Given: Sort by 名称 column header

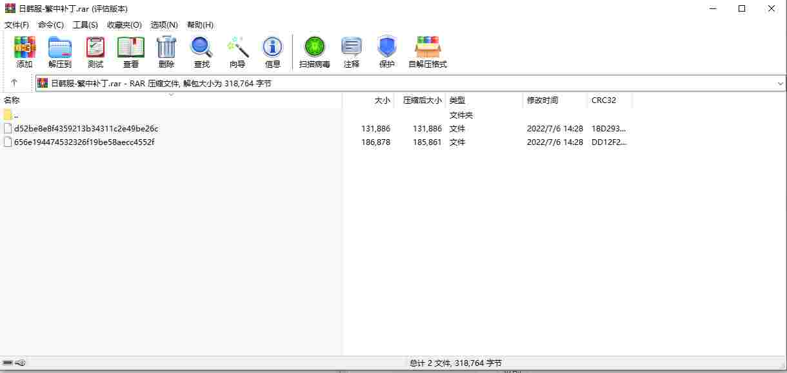Looking at the screenshot, I should pos(171,100).
